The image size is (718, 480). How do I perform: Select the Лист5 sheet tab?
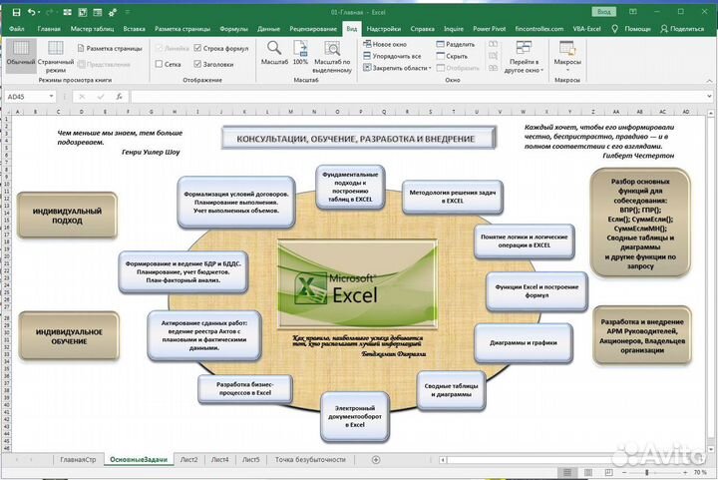coord(251,459)
